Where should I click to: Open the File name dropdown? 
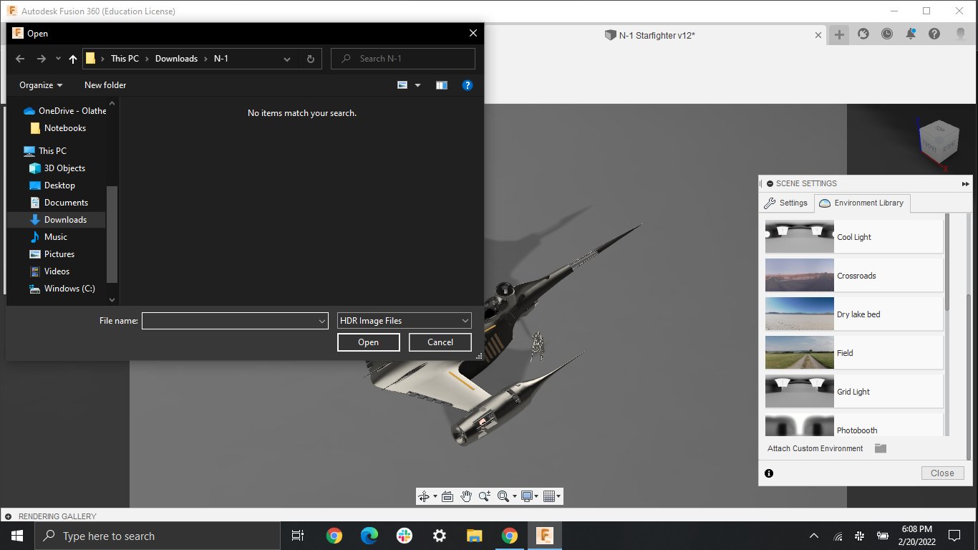point(321,321)
